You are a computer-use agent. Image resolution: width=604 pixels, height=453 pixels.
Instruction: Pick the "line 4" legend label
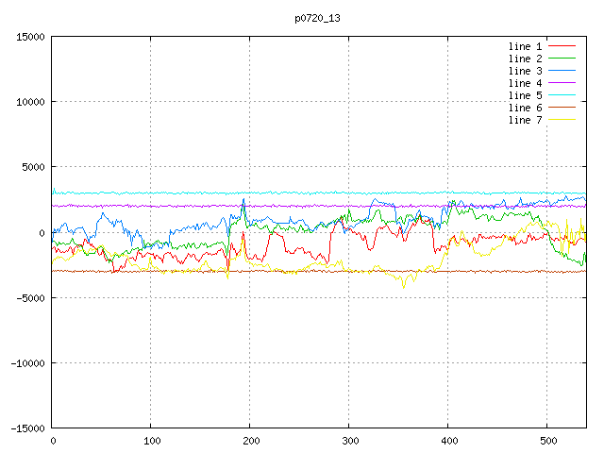(x=525, y=83)
